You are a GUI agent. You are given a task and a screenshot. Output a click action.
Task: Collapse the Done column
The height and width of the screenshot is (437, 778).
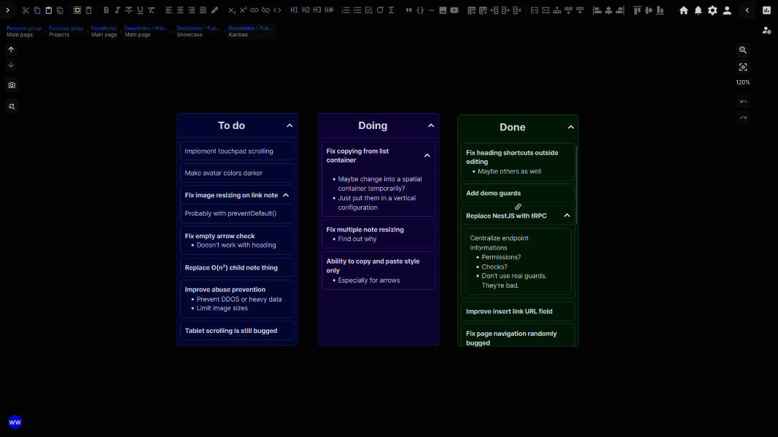pos(571,127)
